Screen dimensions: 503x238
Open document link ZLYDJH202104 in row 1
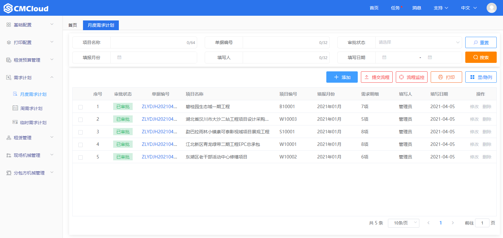click(159, 107)
